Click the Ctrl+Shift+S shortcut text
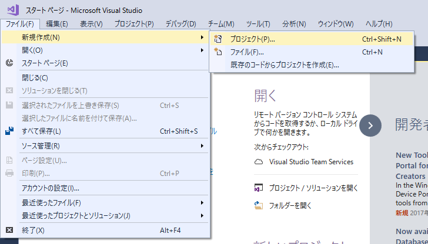428x244 pixels. coord(179,131)
